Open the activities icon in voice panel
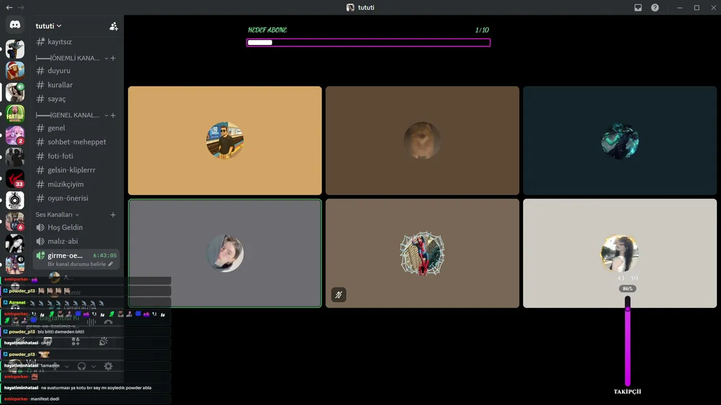This screenshot has width=721, height=405. coord(75,341)
